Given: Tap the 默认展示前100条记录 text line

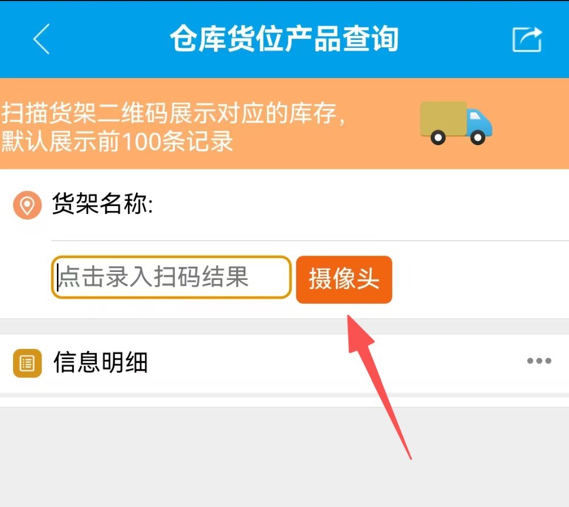Looking at the screenshot, I should pyautogui.click(x=117, y=141).
